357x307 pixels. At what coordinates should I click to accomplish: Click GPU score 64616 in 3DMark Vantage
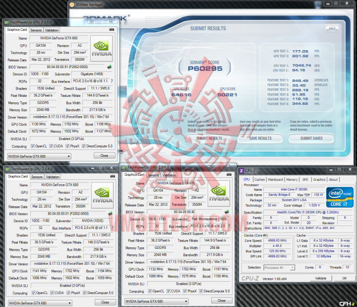(181, 95)
